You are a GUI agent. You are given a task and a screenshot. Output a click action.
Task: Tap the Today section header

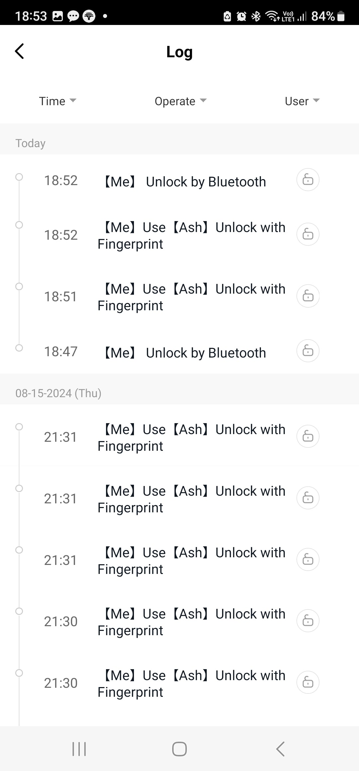(x=31, y=143)
